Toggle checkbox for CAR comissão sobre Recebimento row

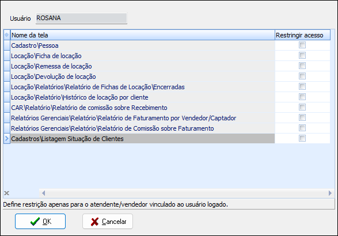302,107
